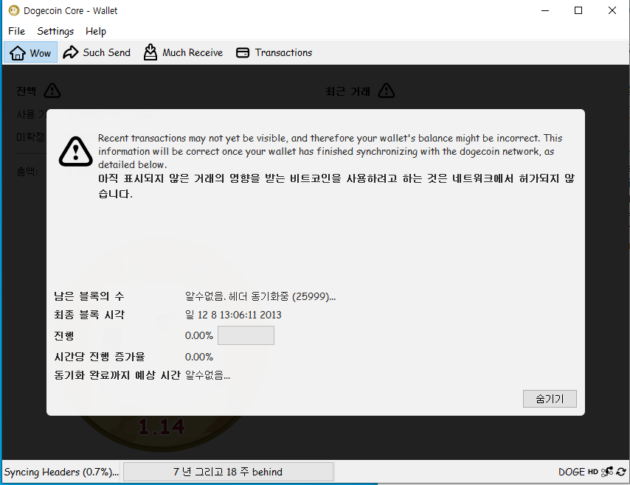Image resolution: width=630 pixels, height=485 pixels.
Task: Click the '남은 블록의 수' label
Action: (89, 296)
